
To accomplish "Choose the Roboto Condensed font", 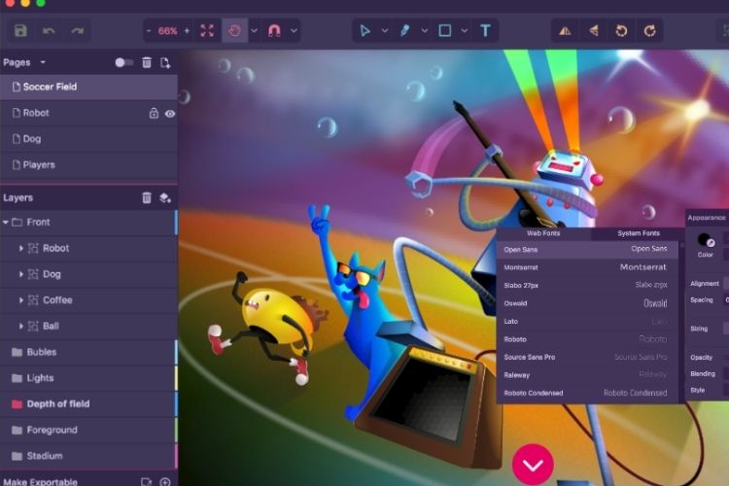I will [x=587, y=393].
